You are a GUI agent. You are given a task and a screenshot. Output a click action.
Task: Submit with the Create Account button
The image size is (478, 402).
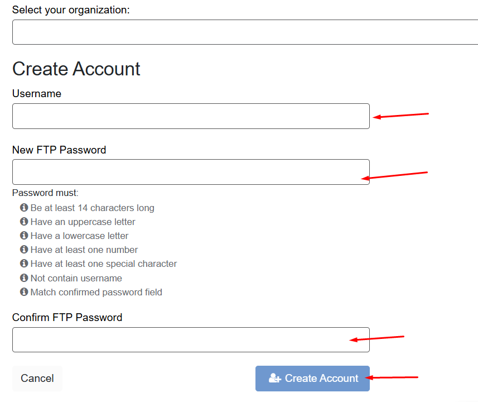(x=312, y=379)
